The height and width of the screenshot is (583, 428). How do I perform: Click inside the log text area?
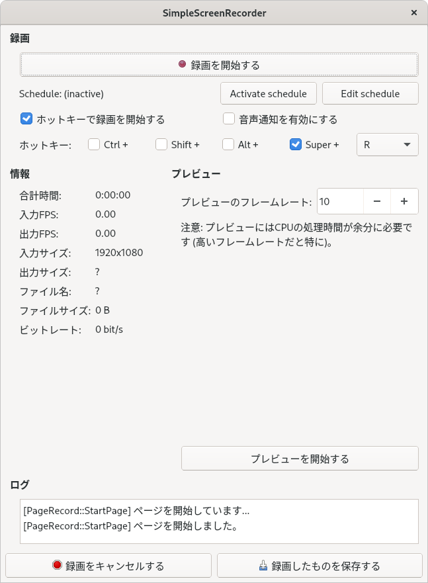point(219,521)
